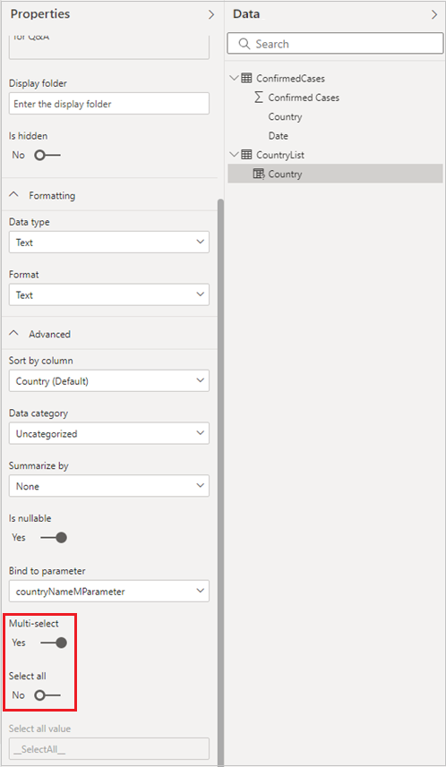This screenshot has width=446, height=767.
Task: Enable the Select all switch
Action: point(47,695)
